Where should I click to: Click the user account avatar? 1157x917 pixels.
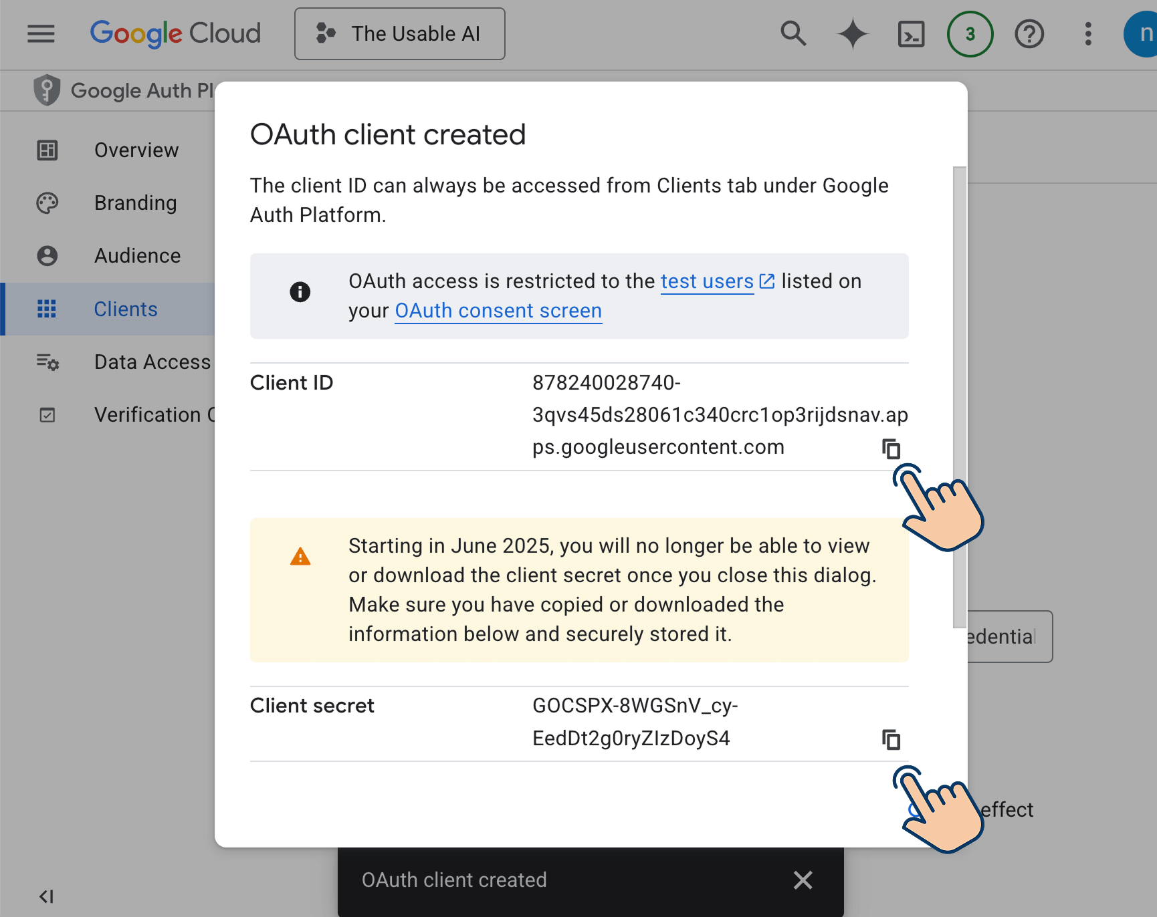(1142, 33)
